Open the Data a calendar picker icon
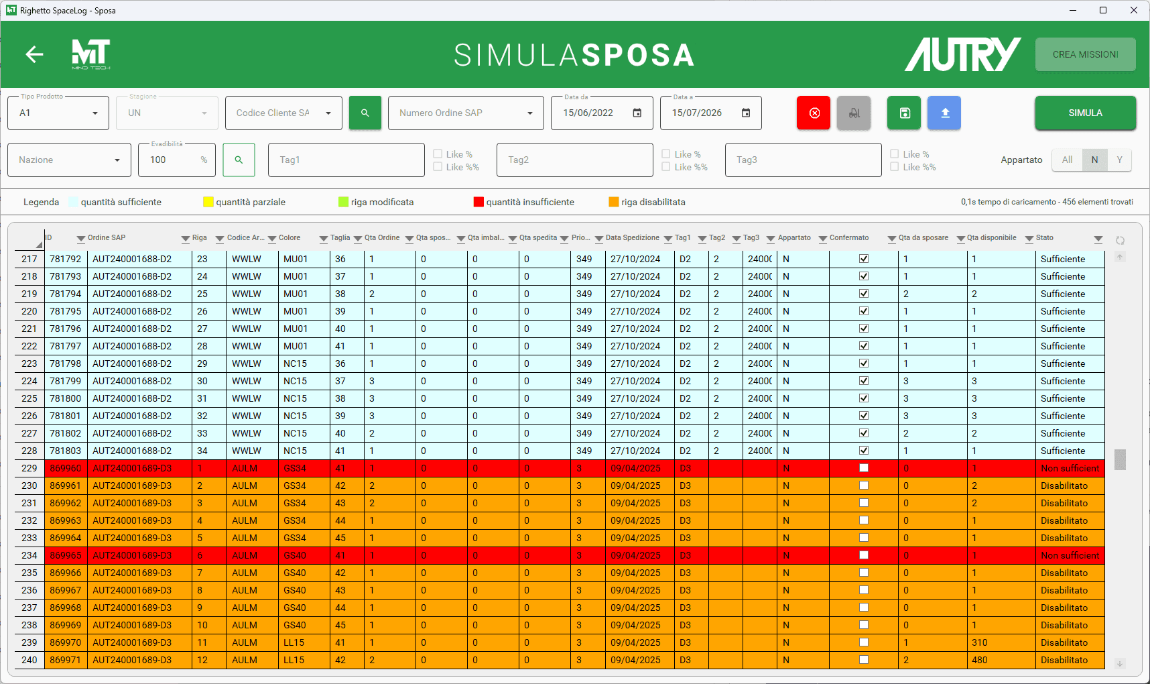The width and height of the screenshot is (1150, 684). 746,113
